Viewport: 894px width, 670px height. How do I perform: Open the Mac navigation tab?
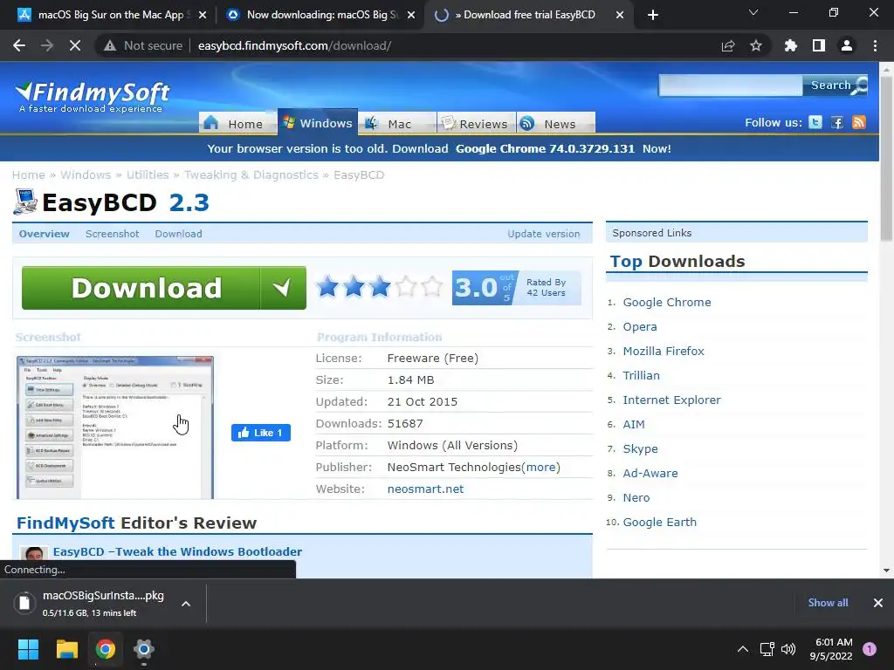click(x=397, y=124)
